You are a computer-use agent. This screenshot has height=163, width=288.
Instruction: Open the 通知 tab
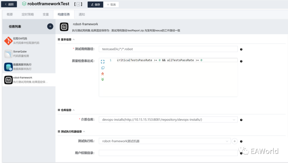point(82,14)
